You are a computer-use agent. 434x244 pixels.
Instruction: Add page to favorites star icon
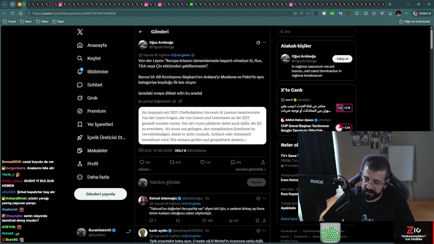coord(308,13)
